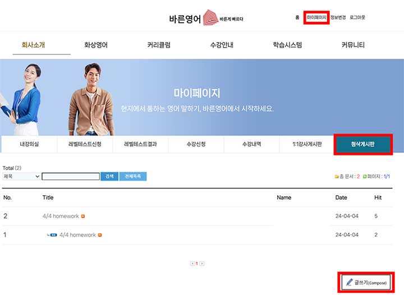Viewport: 404px width, 295px height.
Task: Open the 화상영어 main menu item
Action: click(96, 45)
